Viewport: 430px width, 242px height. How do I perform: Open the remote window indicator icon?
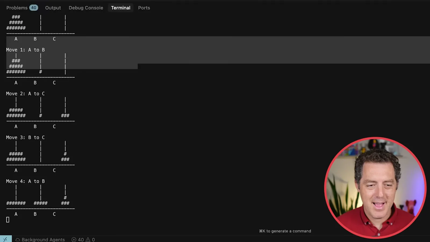[6, 239]
